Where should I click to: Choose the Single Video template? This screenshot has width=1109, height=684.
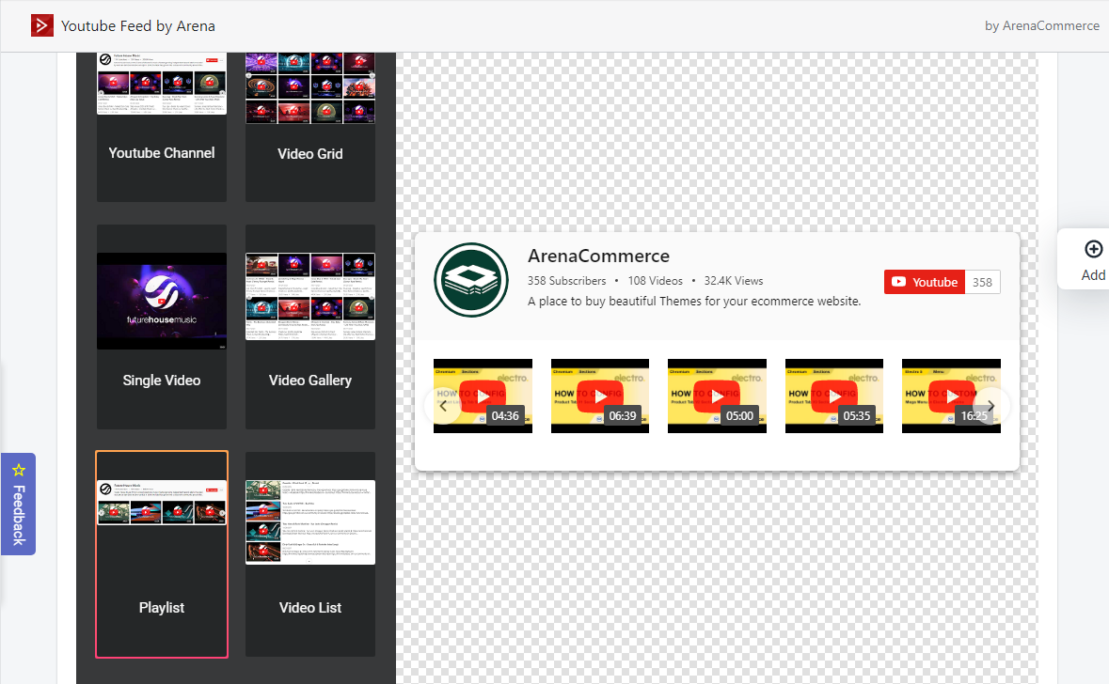pyautogui.click(x=162, y=327)
